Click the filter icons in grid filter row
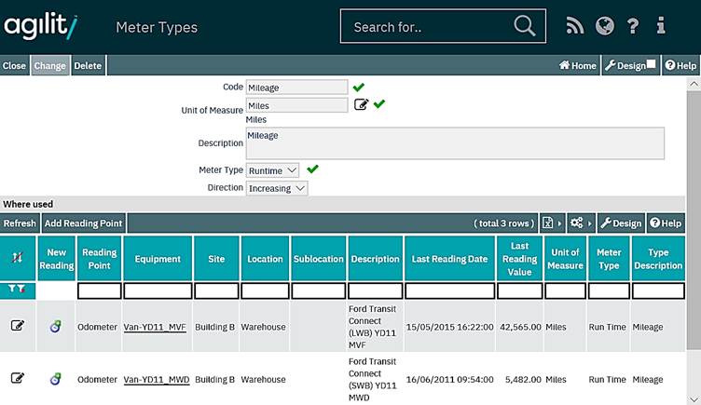Image resolution: width=701 pixels, height=405 pixels. pos(18,290)
